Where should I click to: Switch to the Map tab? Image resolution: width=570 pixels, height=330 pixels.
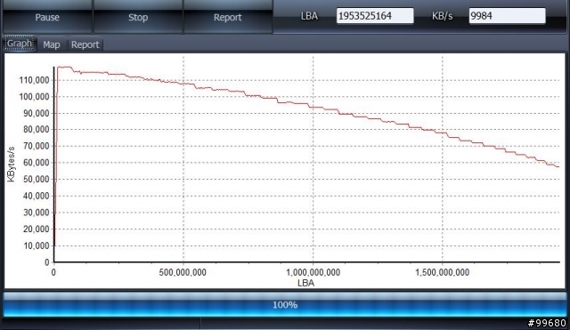[x=52, y=44]
